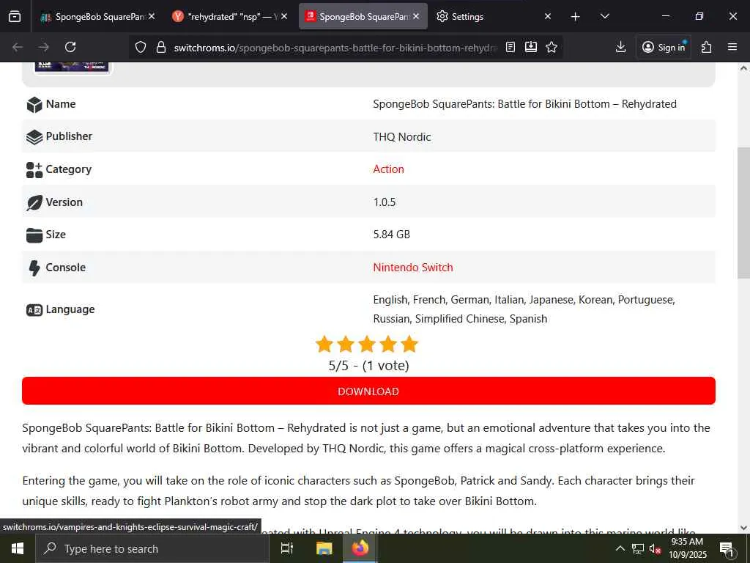Reload the current page
The height and width of the screenshot is (563, 750).
70,47
